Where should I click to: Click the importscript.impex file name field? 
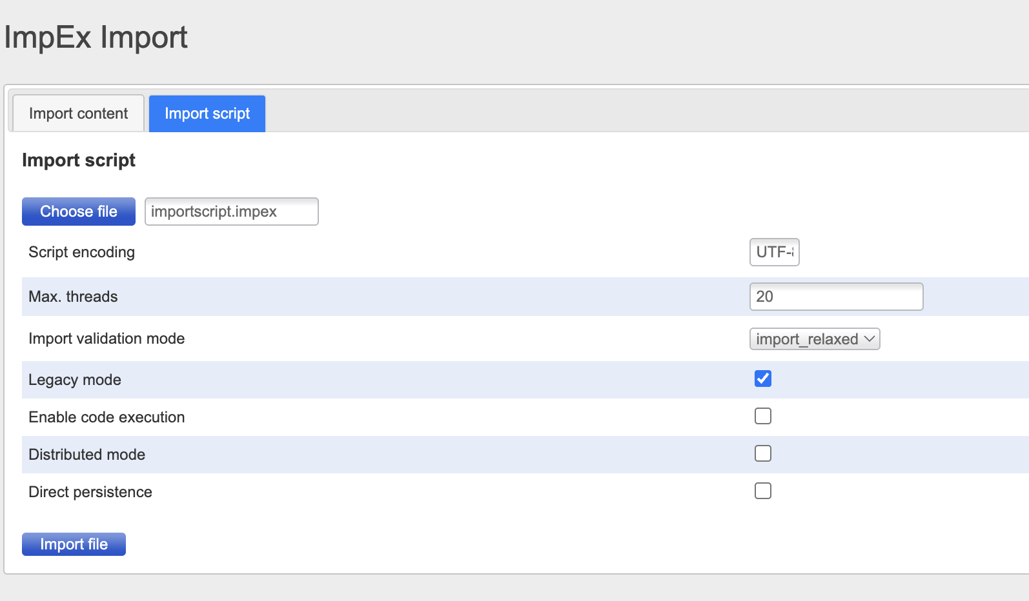point(231,212)
